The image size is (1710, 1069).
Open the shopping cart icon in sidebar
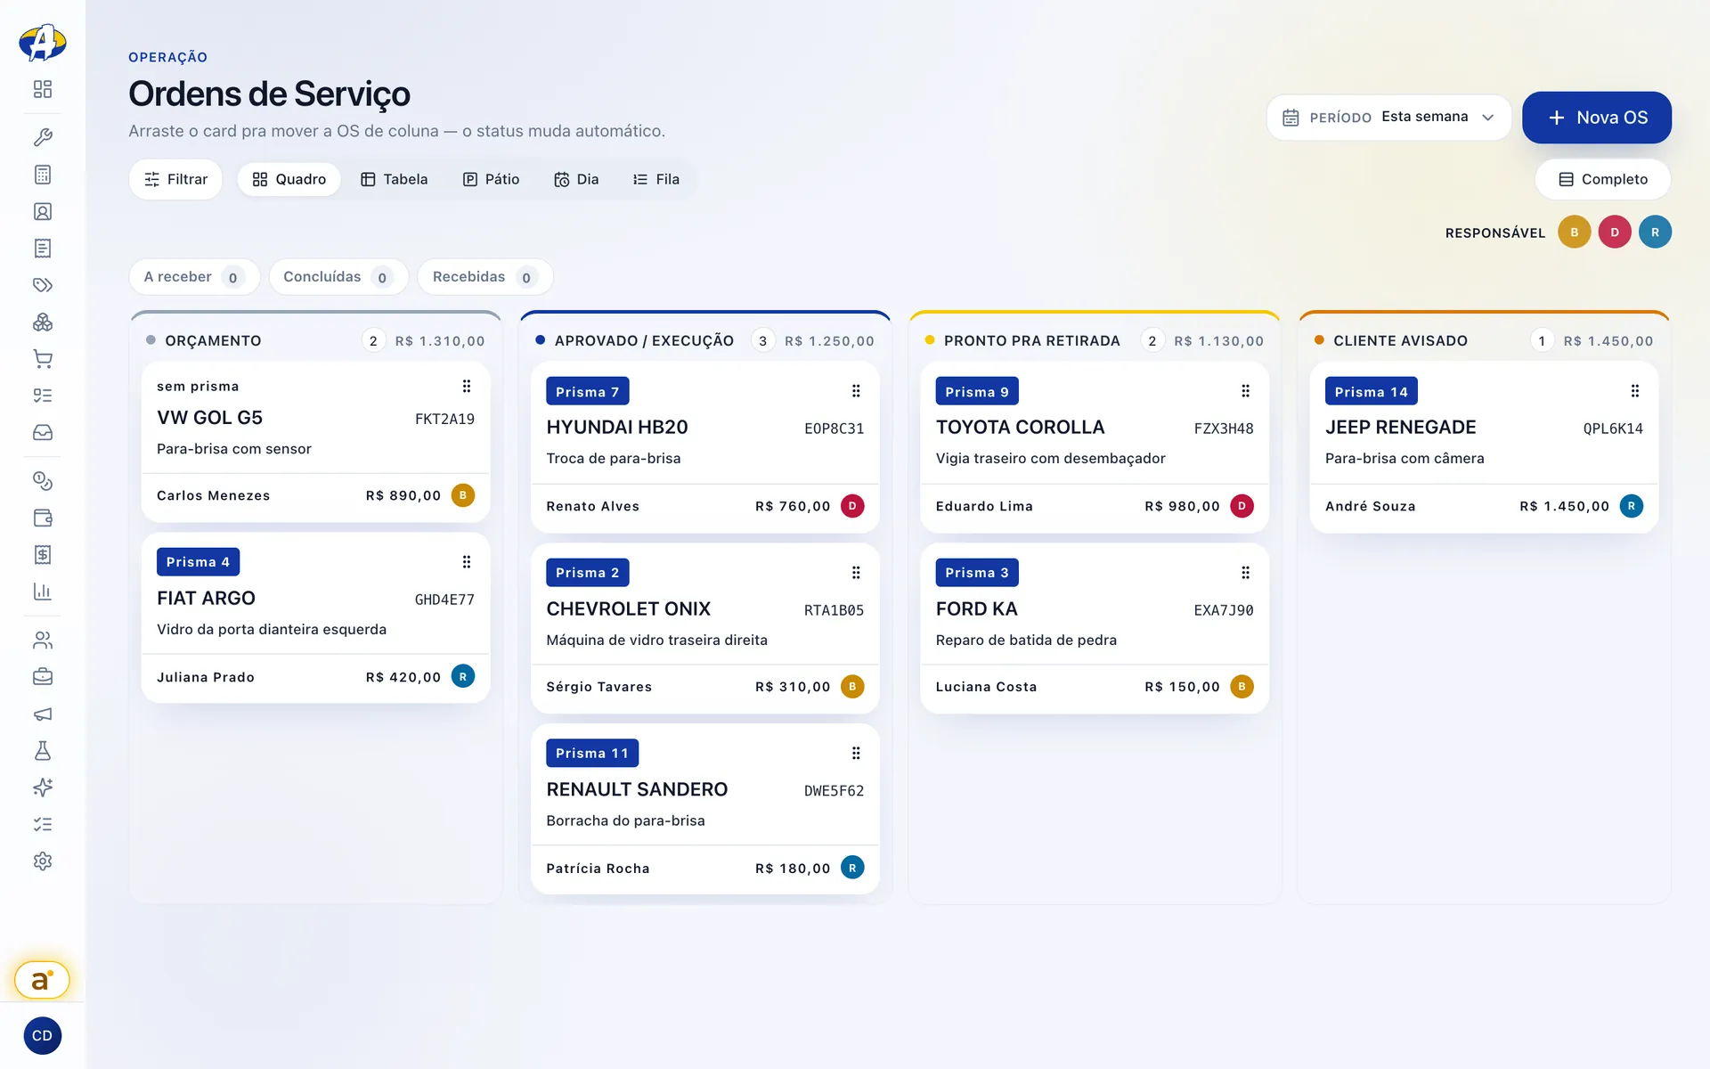42,359
